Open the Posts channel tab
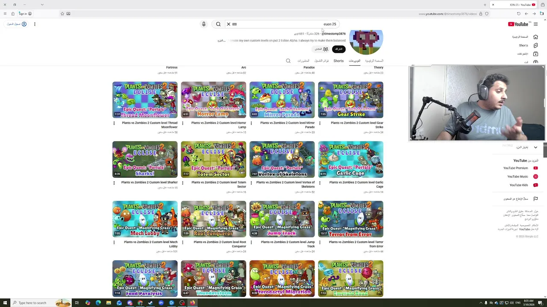This screenshot has width=547, height=307. (x=303, y=61)
